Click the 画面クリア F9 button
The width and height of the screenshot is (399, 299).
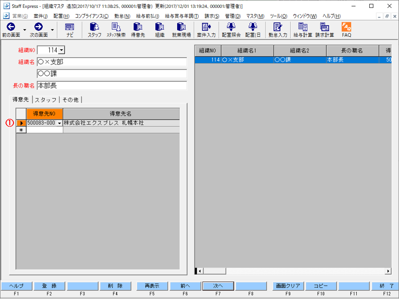288,286
